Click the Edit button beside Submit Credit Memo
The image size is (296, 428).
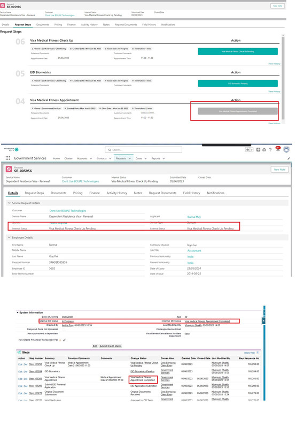coord(95,346)
